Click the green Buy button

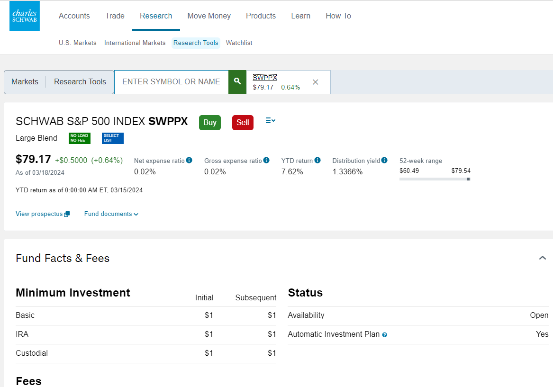tap(210, 123)
